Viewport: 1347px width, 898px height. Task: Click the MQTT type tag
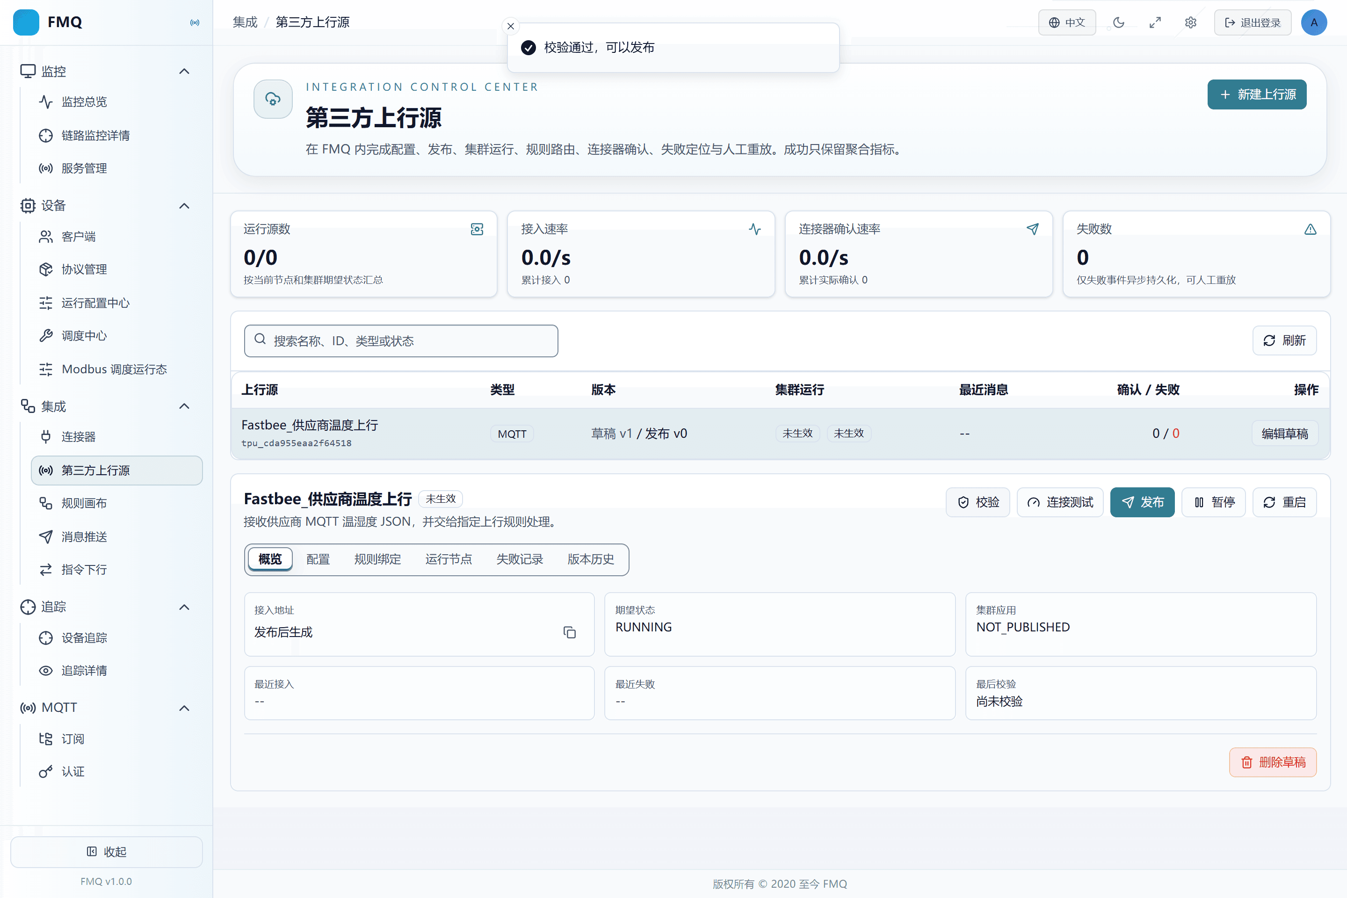[x=512, y=434]
